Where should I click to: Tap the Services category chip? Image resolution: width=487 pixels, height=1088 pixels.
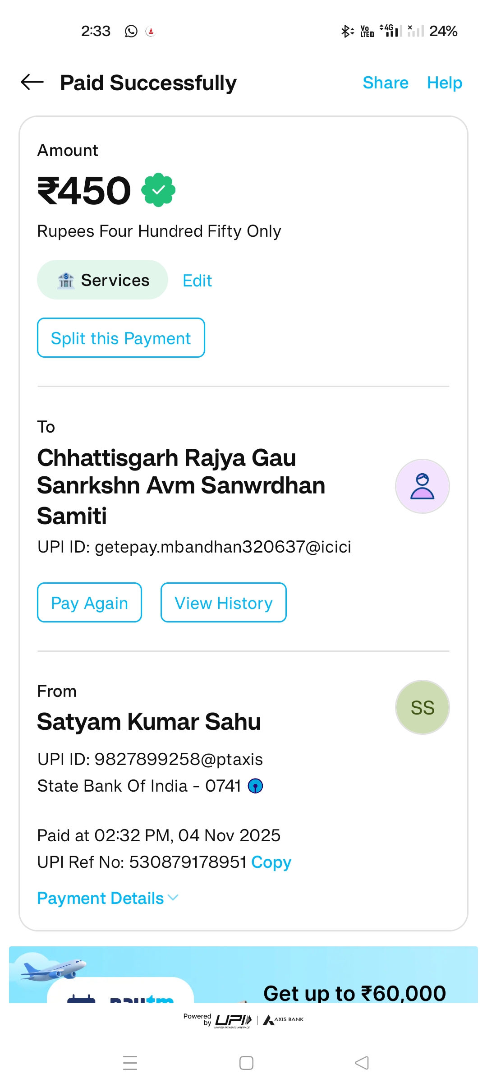click(x=102, y=280)
